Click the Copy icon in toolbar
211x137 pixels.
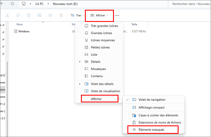pyautogui.click(x=18, y=15)
